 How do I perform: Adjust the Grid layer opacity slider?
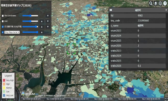[x=30, y=21]
